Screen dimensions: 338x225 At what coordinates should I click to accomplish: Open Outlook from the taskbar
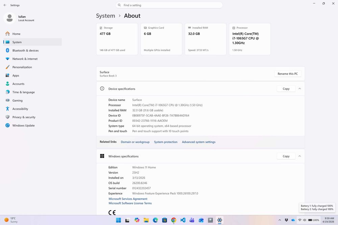click(x=201, y=220)
